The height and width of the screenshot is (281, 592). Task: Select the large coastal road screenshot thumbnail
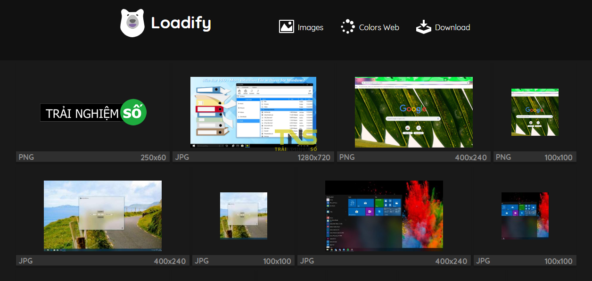click(x=103, y=216)
